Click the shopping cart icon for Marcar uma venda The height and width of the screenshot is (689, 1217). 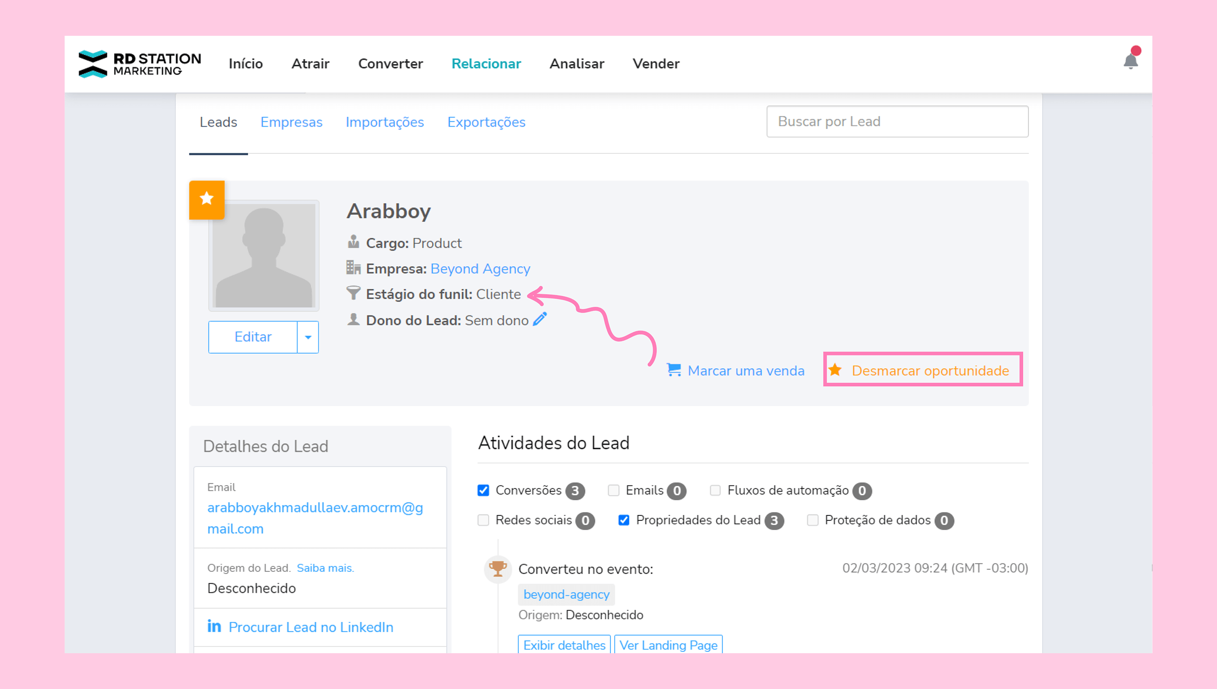pyautogui.click(x=673, y=370)
